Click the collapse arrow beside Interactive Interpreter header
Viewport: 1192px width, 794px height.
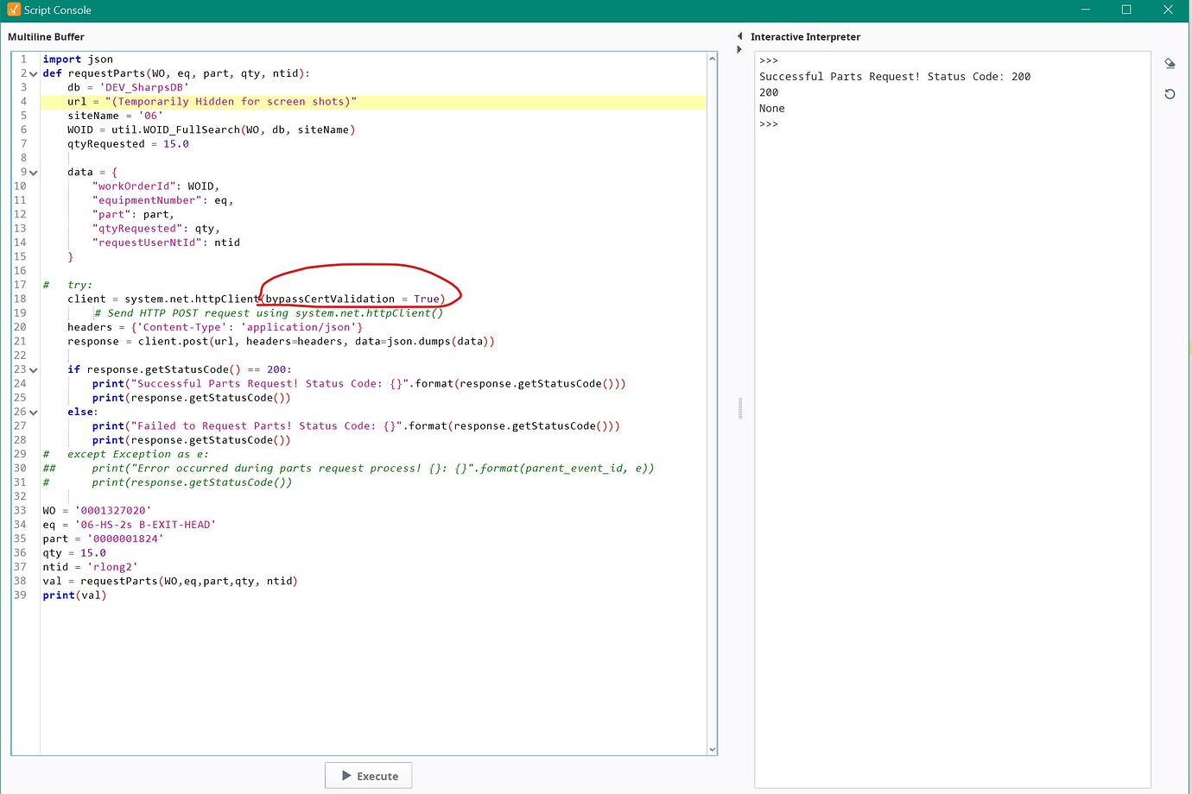pyautogui.click(x=739, y=36)
